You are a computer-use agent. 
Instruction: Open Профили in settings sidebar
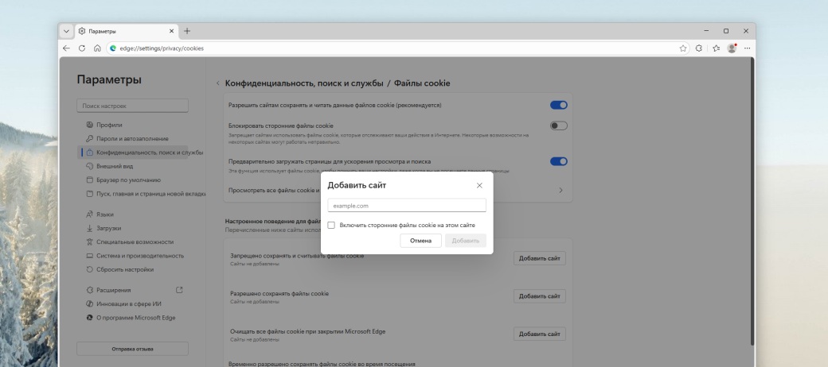click(109, 125)
